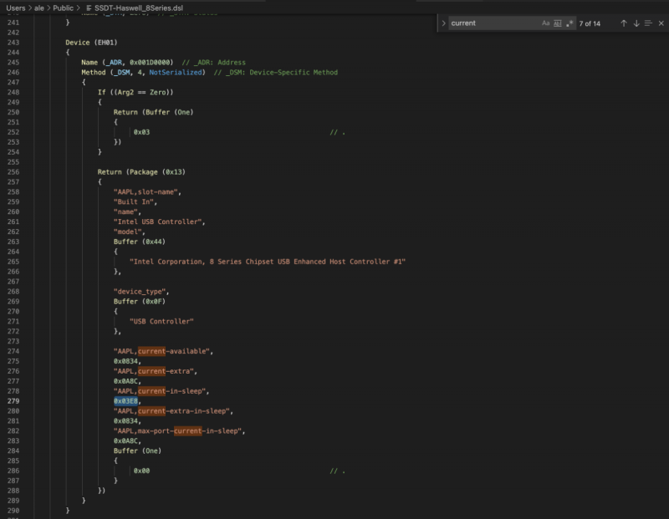Screen dimensions: 669x519
Task: Click the file icon before SSDT-Haswell_8Series.dsl
Action: click(89, 7)
